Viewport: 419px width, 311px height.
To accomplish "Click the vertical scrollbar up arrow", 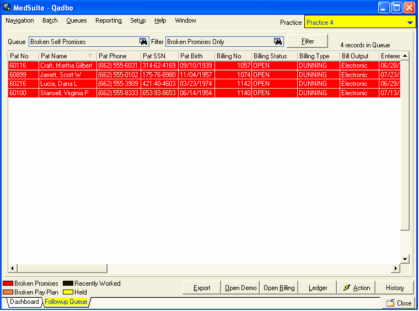I will pos(405,56).
